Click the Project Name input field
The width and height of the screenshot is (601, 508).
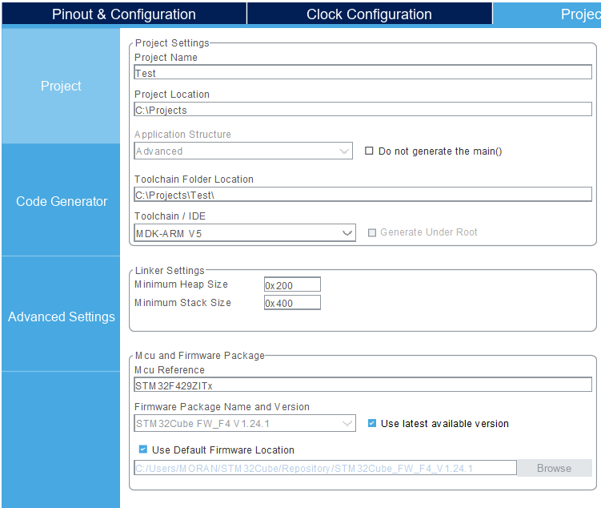tap(363, 73)
